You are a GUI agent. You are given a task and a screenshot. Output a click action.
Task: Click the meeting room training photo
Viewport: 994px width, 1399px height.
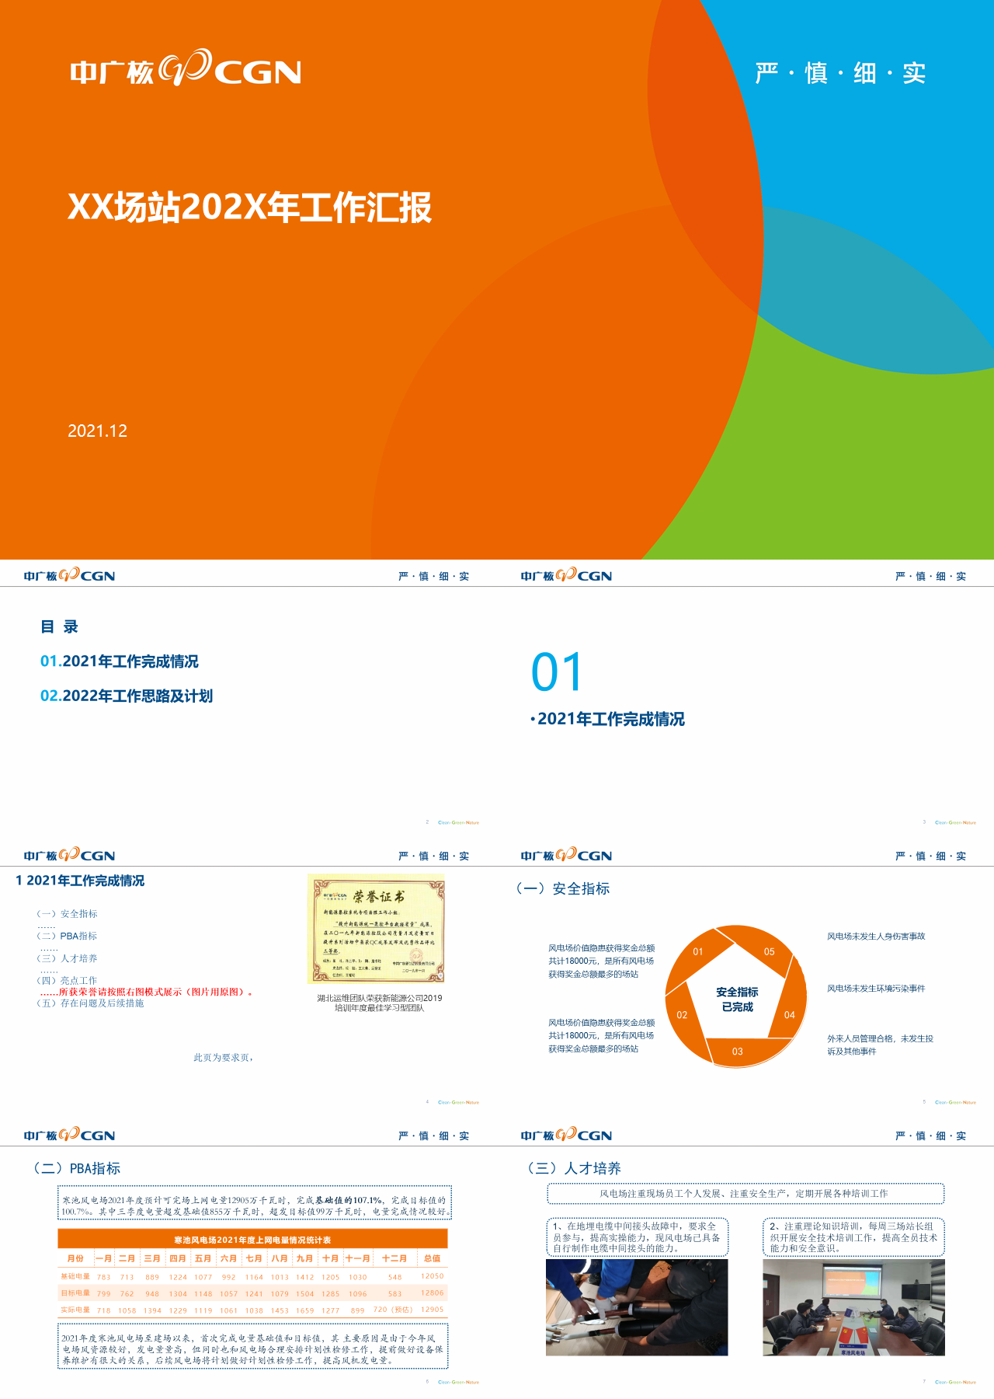[853, 1307]
